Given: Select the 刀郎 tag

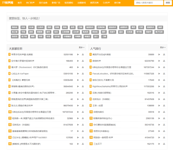Looking at the screenshot, I should pyautogui.click(x=104, y=37).
